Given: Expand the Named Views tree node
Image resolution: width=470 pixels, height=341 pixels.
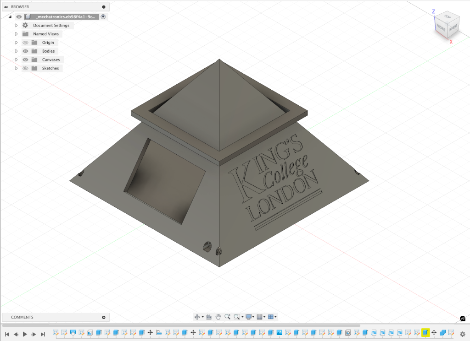Looking at the screenshot, I should tap(16, 34).
